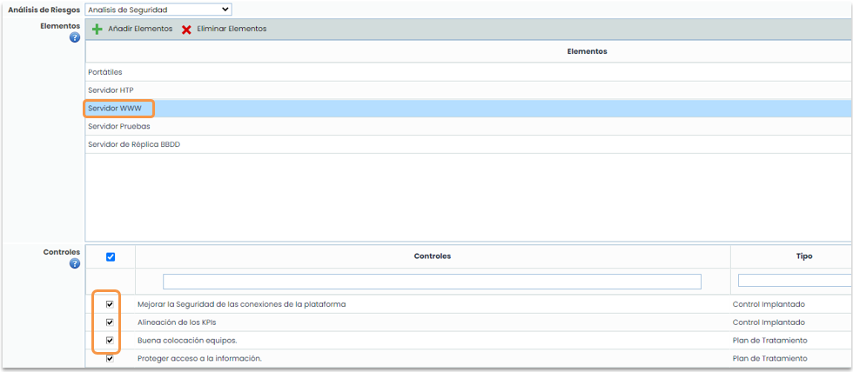The height and width of the screenshot is (372, 853).
Task: Toggle 'Proteger acceso a la información' checkbox
Action: point(110,358)
